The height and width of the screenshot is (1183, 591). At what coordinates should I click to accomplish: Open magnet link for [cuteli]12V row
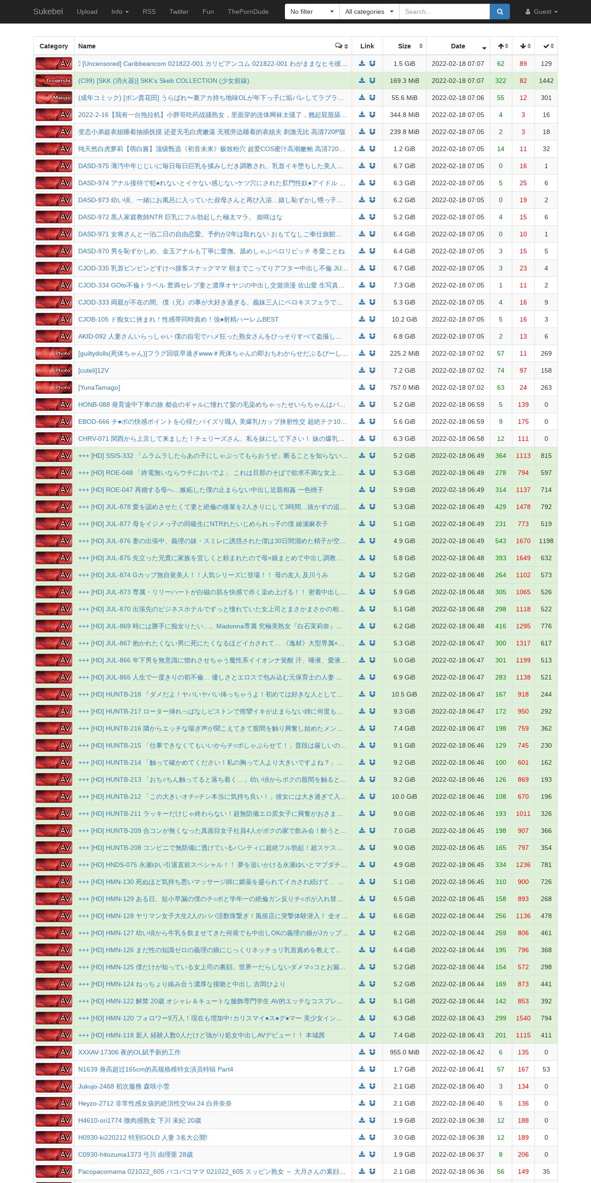click(372, 370)
